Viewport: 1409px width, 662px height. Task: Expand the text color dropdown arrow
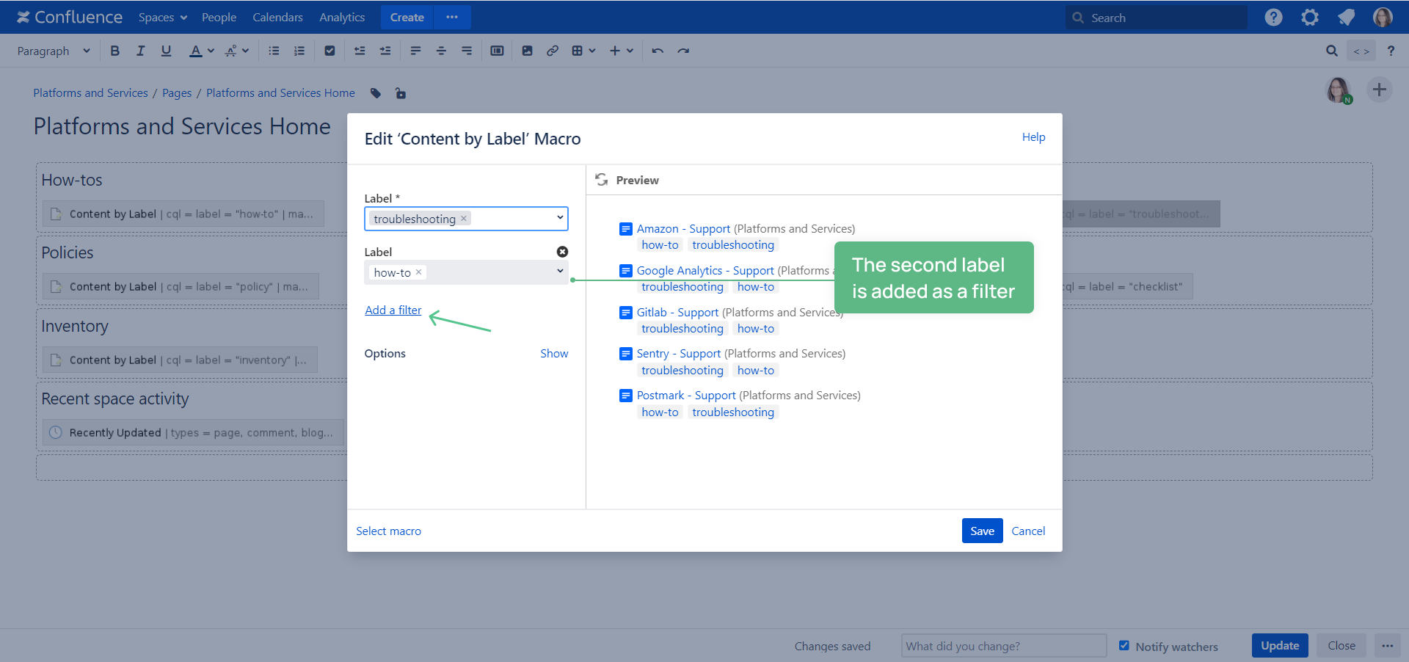211,51
